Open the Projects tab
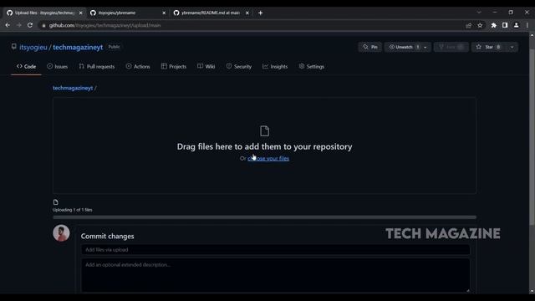 [174, 67]
